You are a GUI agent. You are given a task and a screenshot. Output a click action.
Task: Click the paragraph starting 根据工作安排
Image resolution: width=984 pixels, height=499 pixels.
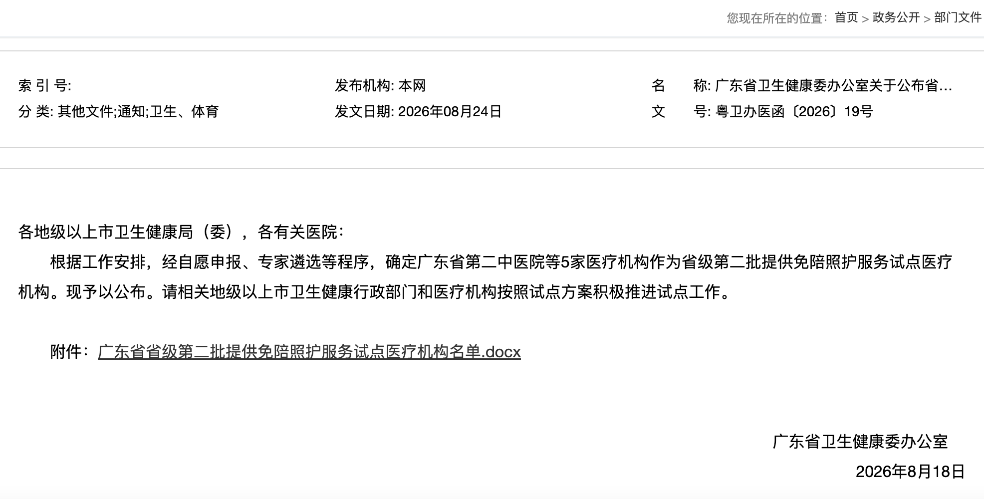click(x=485, y=277)
